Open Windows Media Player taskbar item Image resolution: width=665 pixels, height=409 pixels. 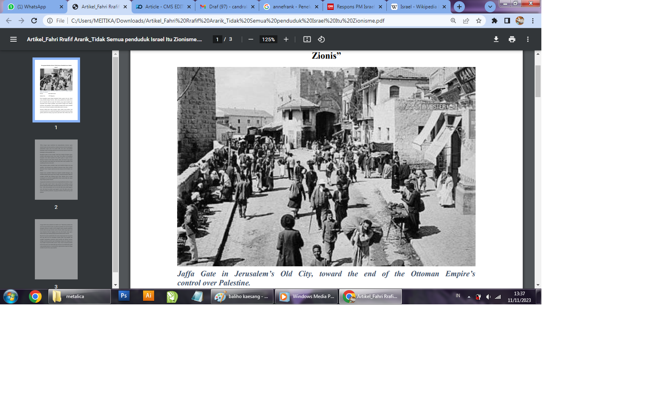(x=307, y=296)
